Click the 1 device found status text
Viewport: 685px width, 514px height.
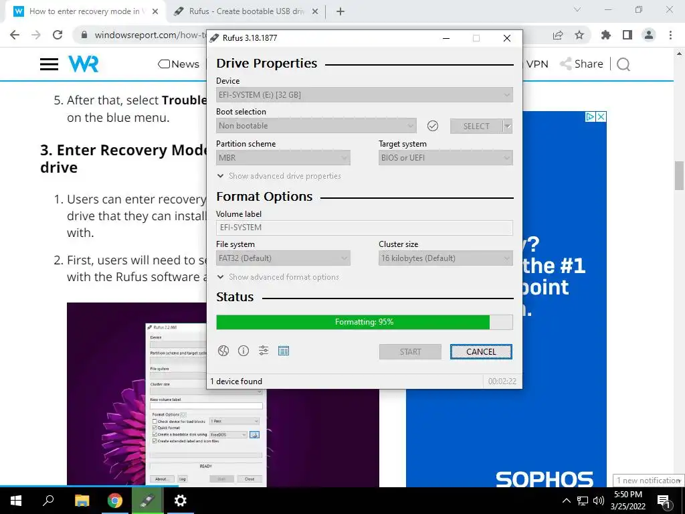point(236,381)
